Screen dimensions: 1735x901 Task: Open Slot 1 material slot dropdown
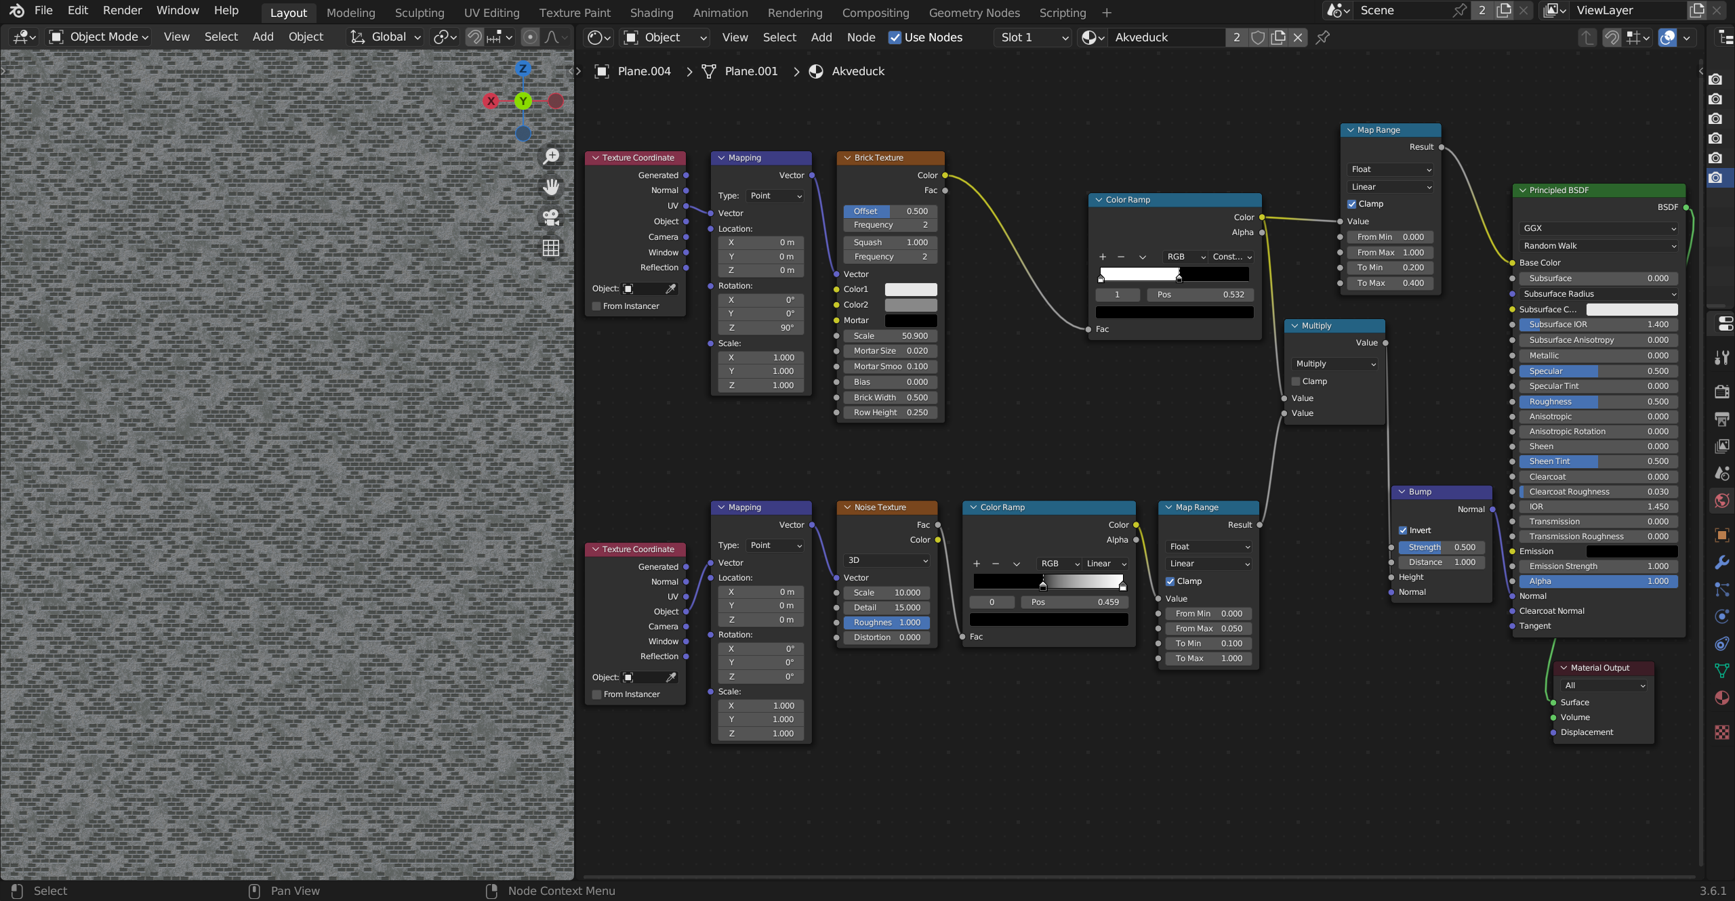pyautogui.click(x=1034, y=38)
